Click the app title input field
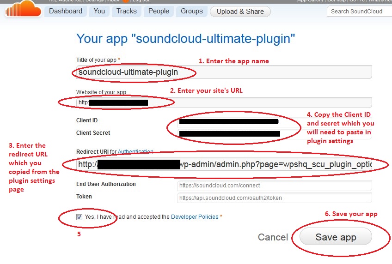The width and height of the screenshot is (392, 264). pyautogui.click(x=224, y=72)
